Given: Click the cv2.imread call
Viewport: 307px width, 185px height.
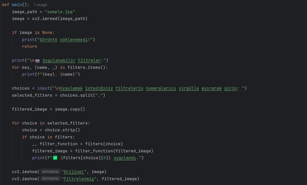Looking at the screenshot, I should (x=46, y=19).
